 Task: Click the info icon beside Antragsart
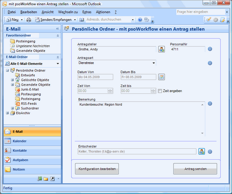pyautogui.click(x=210, y=63)
